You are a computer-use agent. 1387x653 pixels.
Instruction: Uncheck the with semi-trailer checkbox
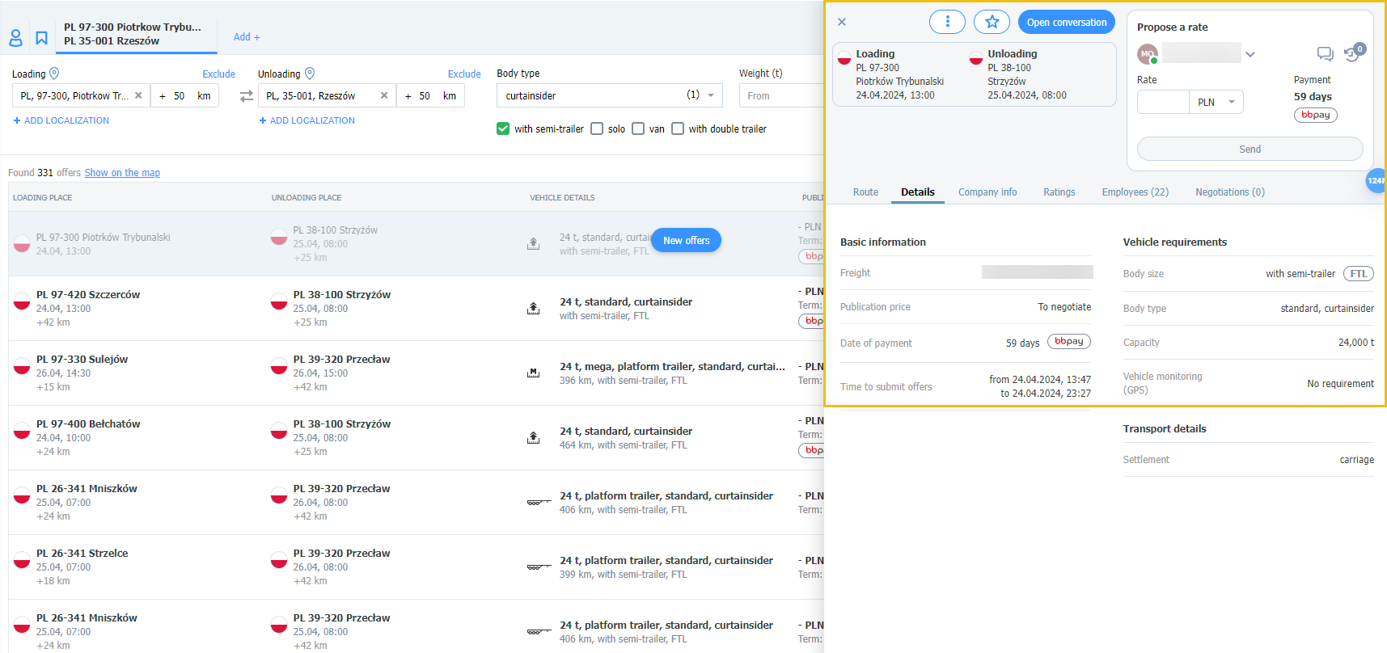tap(503, 128)
